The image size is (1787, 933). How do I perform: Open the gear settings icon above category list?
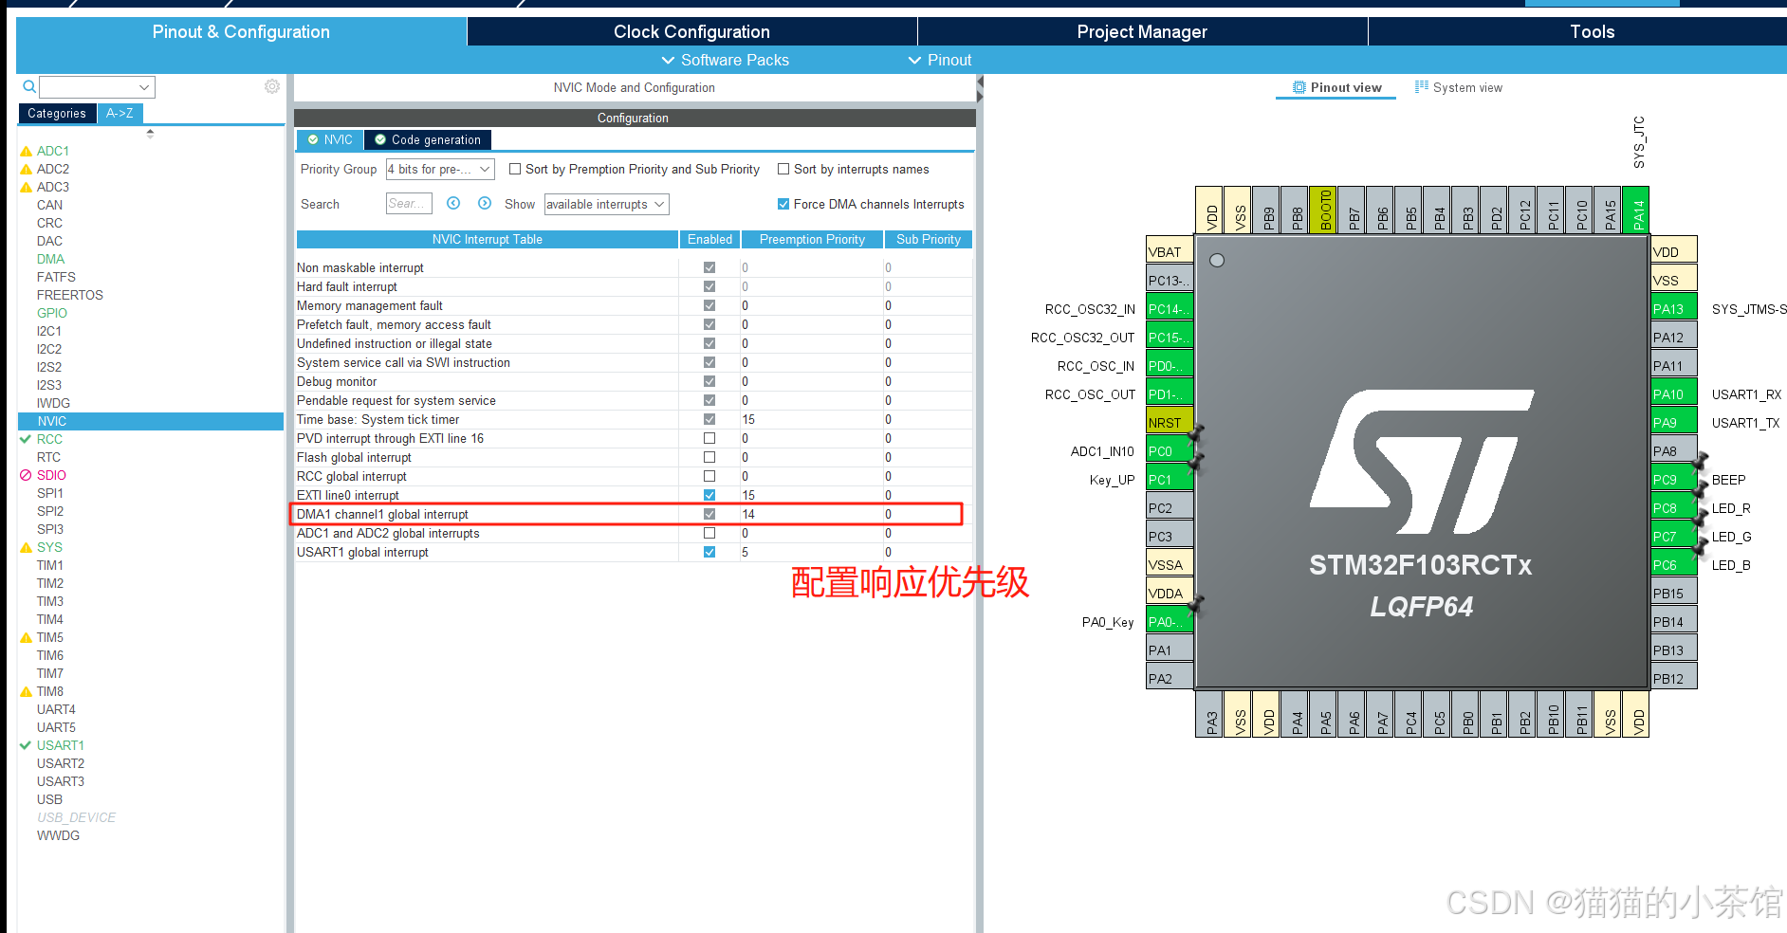(x=272, y=86)
